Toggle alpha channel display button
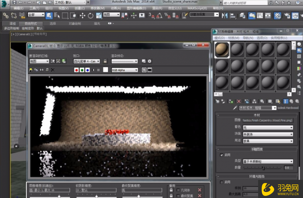The width and height of the screenshot is (303, 198). point(93,70)
